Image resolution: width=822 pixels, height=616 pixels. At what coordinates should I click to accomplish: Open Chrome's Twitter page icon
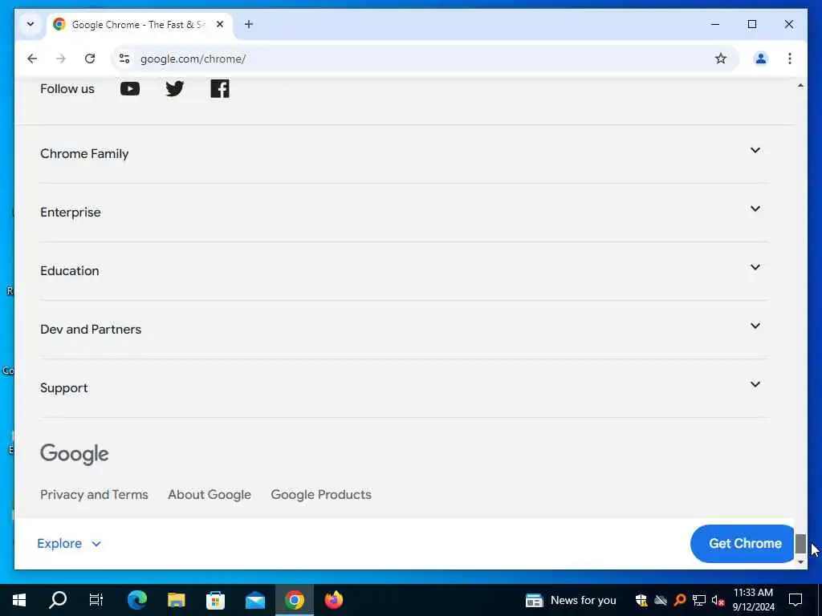point(174,88)
